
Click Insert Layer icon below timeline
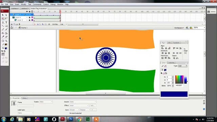click(x=12, y=24)
